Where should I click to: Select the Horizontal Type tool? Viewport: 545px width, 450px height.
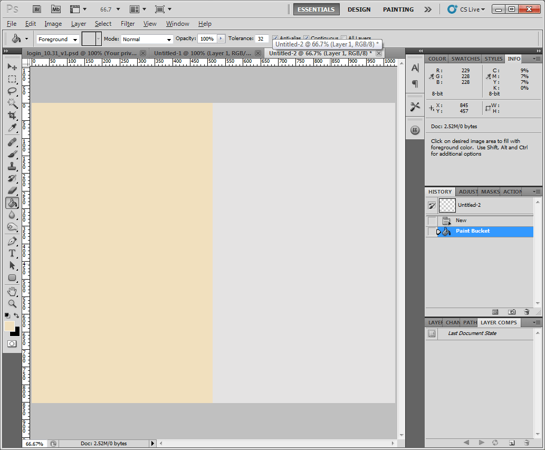[x=12, y=253]
